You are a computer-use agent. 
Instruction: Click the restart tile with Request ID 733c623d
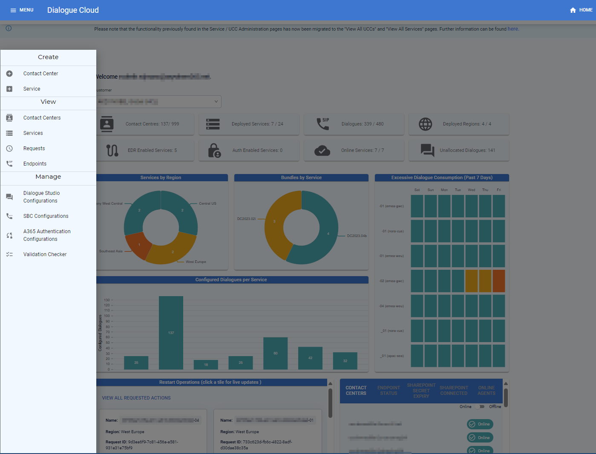point(268,431)
